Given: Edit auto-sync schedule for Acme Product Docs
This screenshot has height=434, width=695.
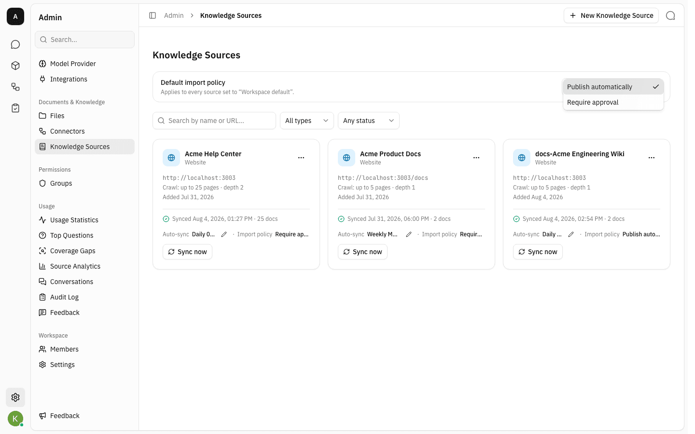Looking at the screenshot, I should point(409,234).
